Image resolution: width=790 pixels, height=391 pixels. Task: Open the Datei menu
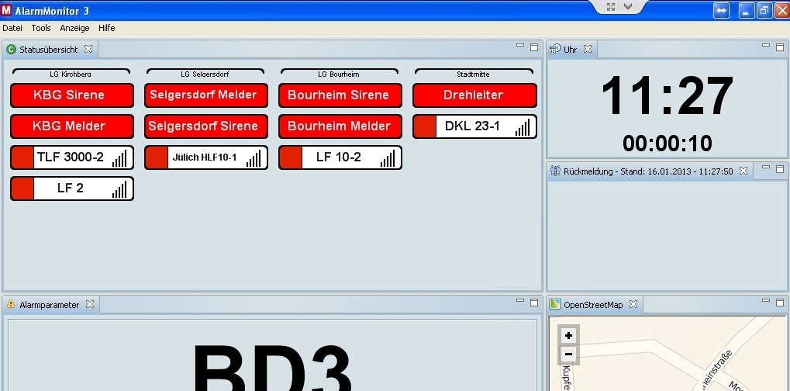12,28
